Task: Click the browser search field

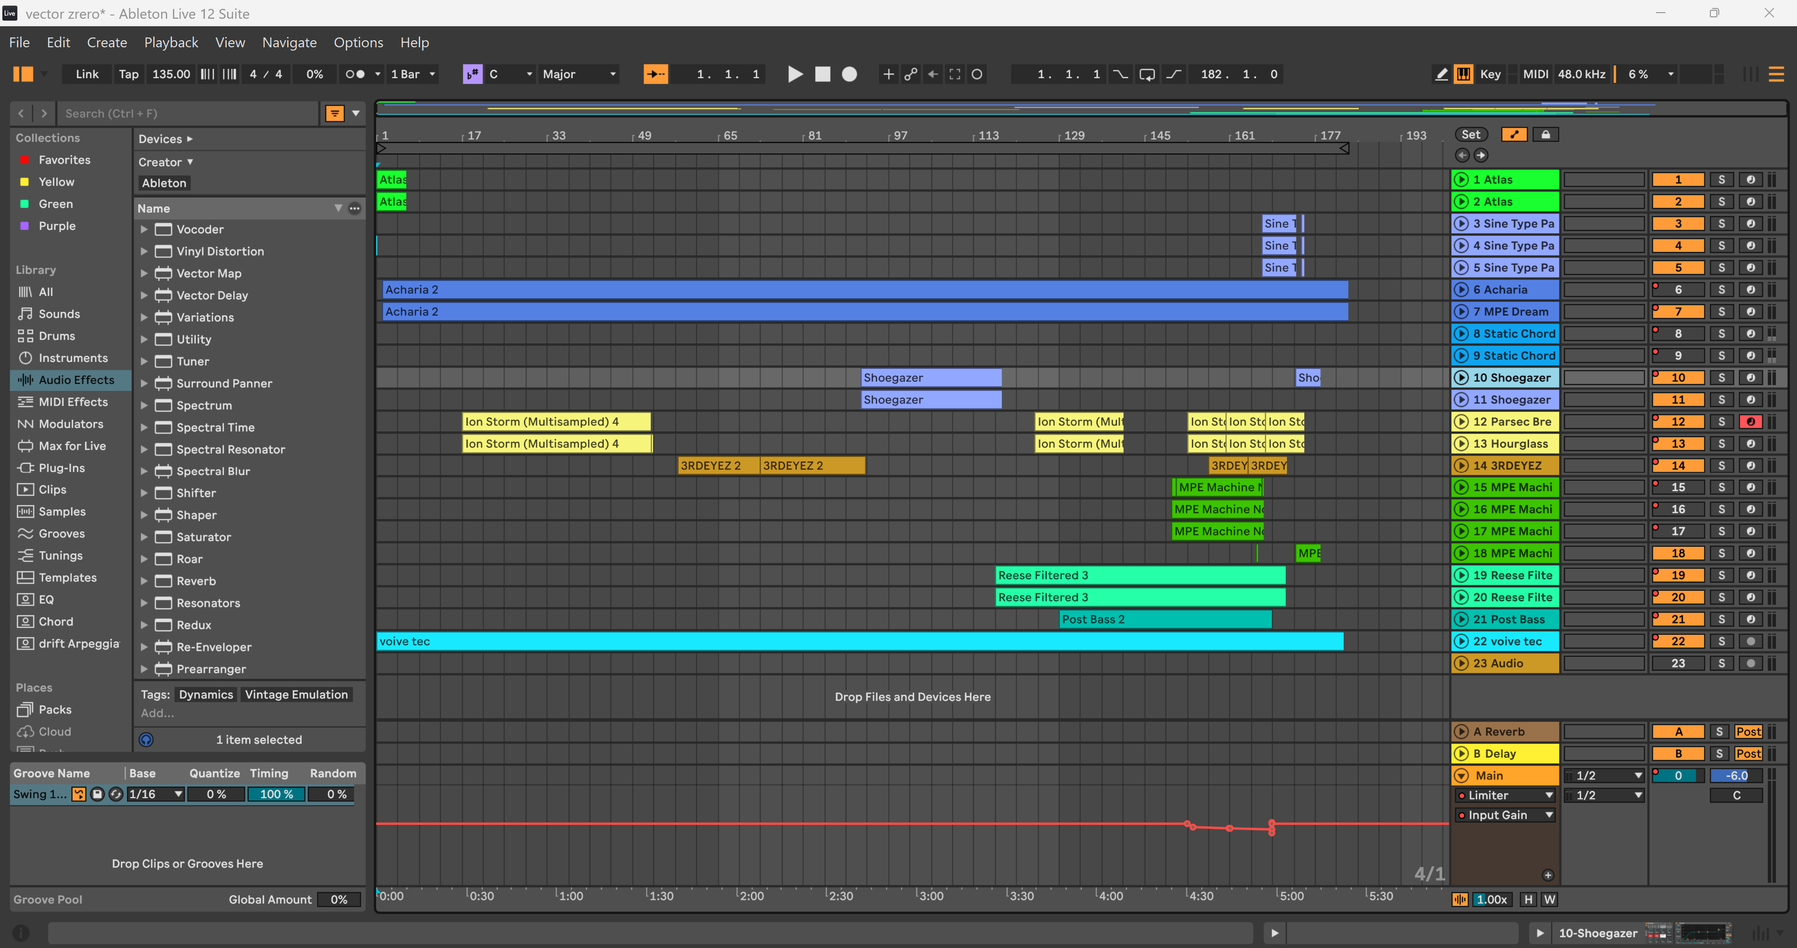Action: pos(188,113)
